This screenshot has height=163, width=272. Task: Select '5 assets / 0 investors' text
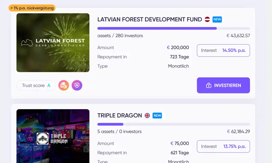119,131
